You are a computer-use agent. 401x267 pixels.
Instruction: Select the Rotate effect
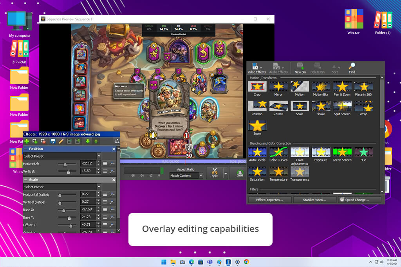click(278, 108)
